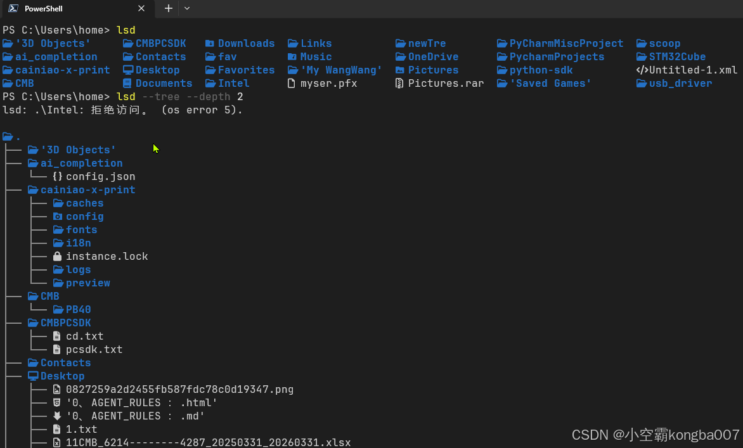Click the Music folder icon in listing
Image resolution: width=743 pixels, height=448 pixels.
coord(292,57)
